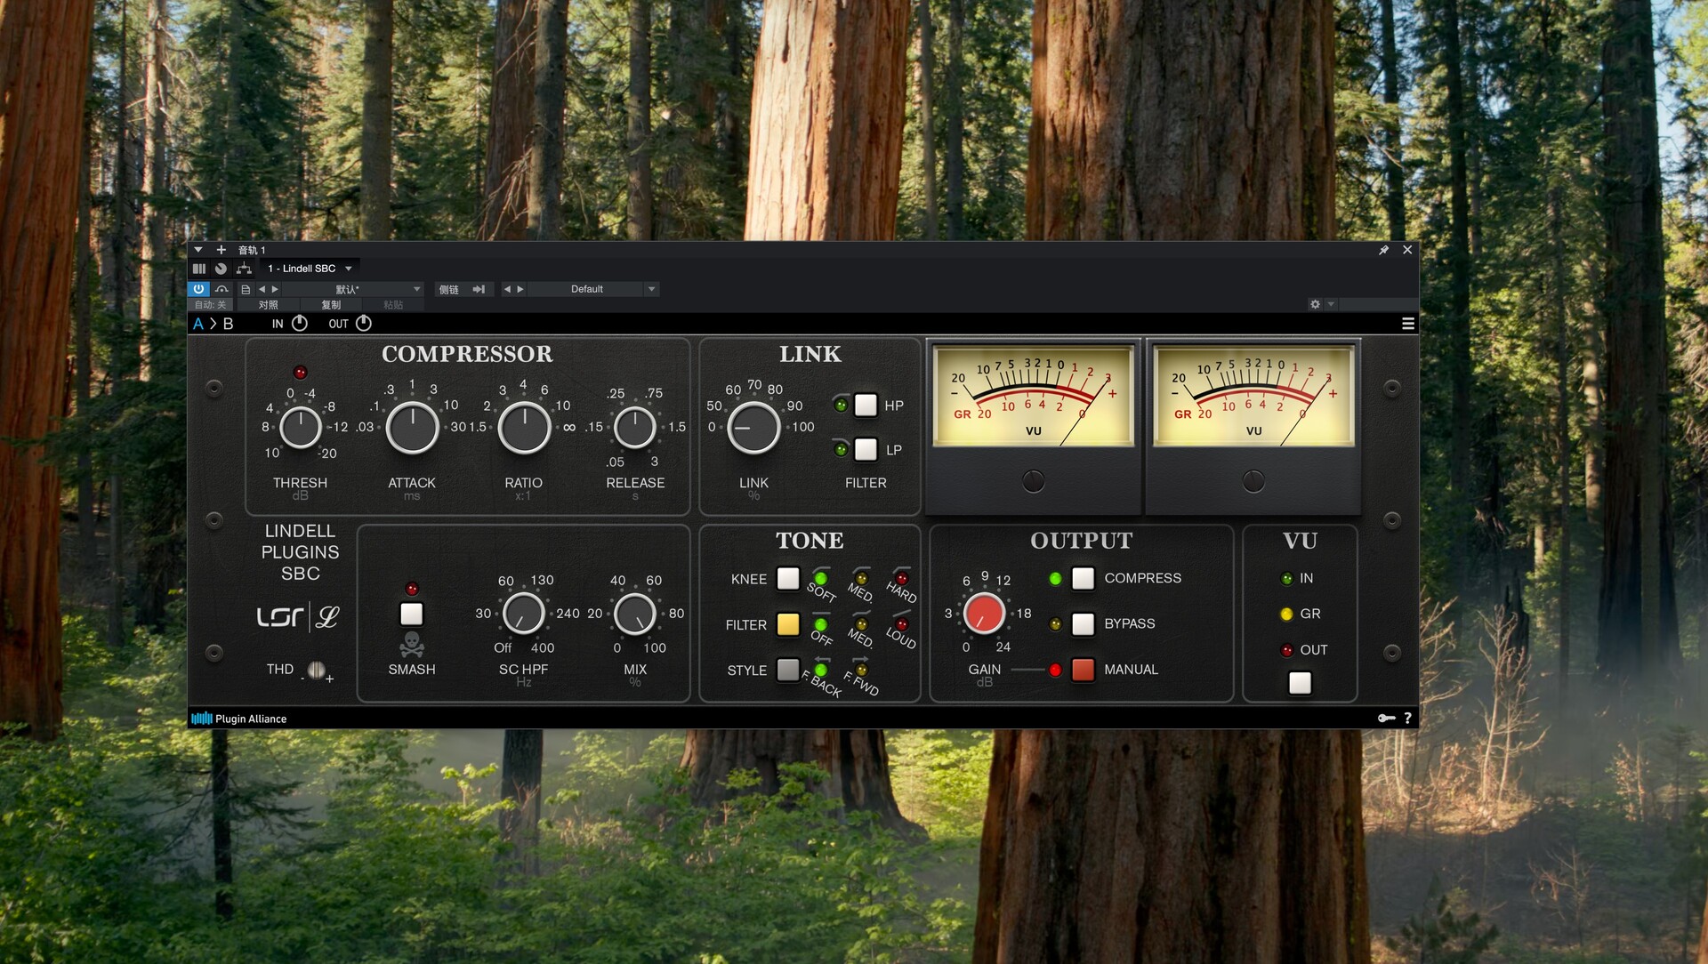Enable the LP filter switch

click(x=866, y=450)
